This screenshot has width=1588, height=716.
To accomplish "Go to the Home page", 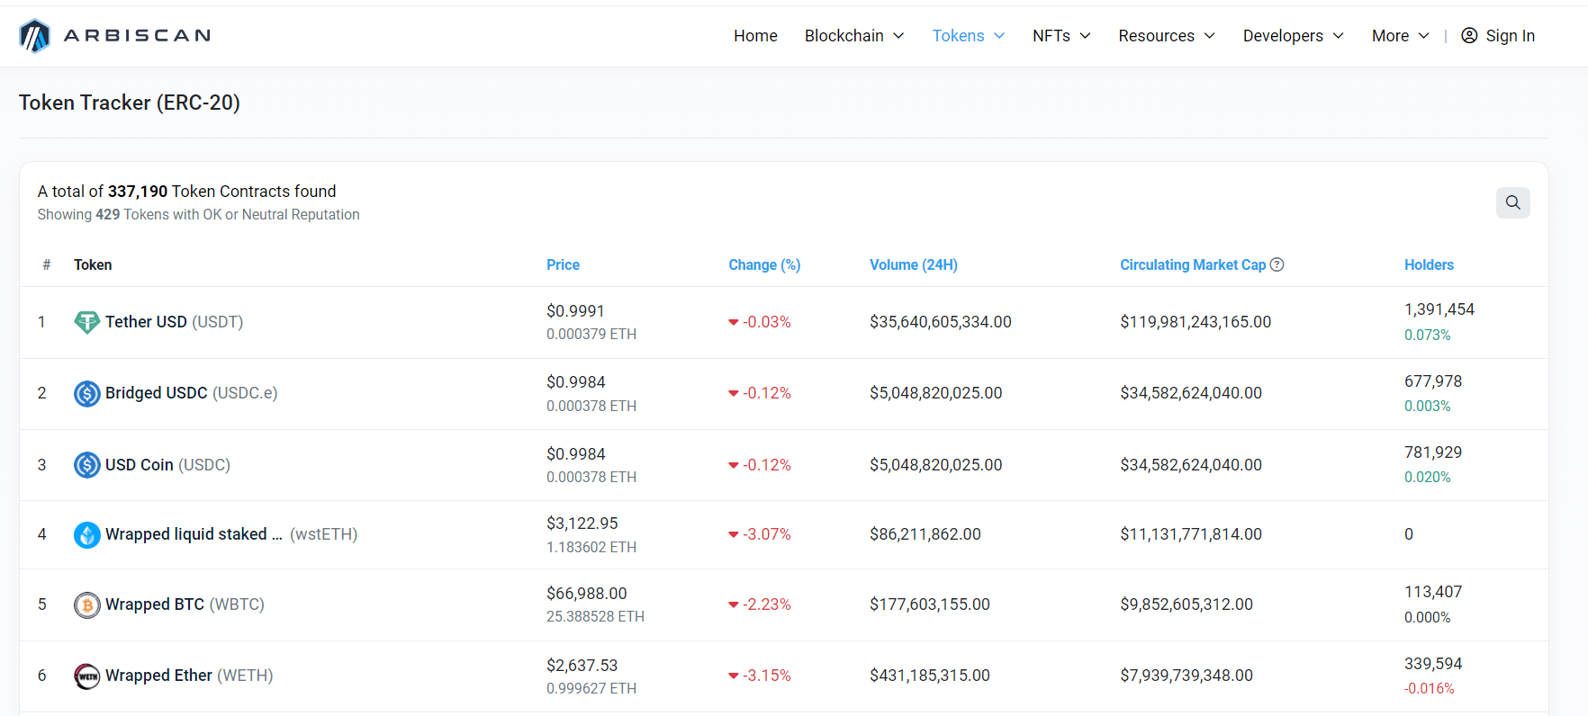I will click(x=755, y=36).
